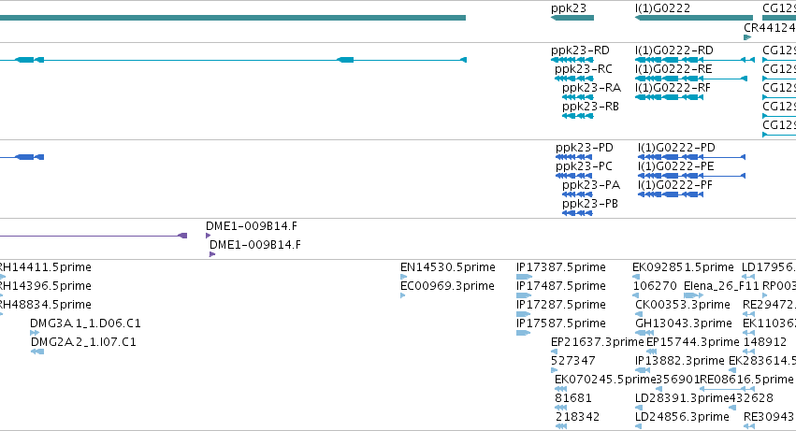Select the ppk23-RB transcript feature
The height and width of the screenshot is (431, 796).
pos(578,116)
